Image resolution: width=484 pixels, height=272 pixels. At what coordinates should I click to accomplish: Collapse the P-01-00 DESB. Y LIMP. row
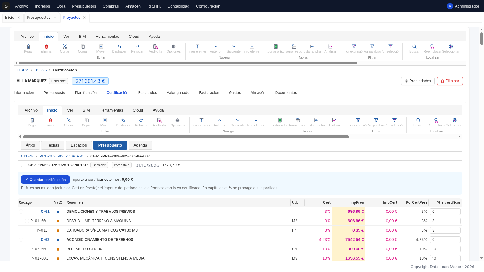point(27,221)
